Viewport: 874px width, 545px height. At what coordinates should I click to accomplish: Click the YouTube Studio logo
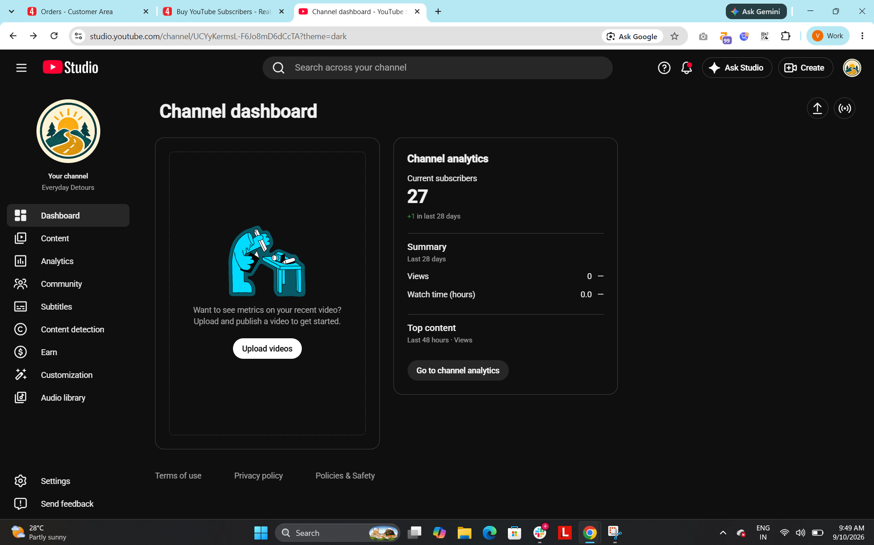click(x=71, y=67)
